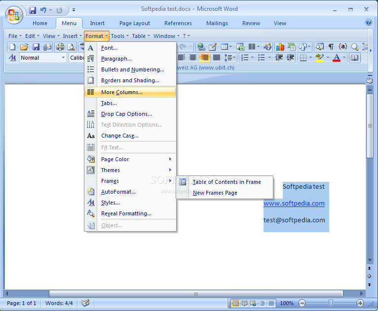Click the Document Map icon
The image size is (378, 311).
[x=320, y=47]
